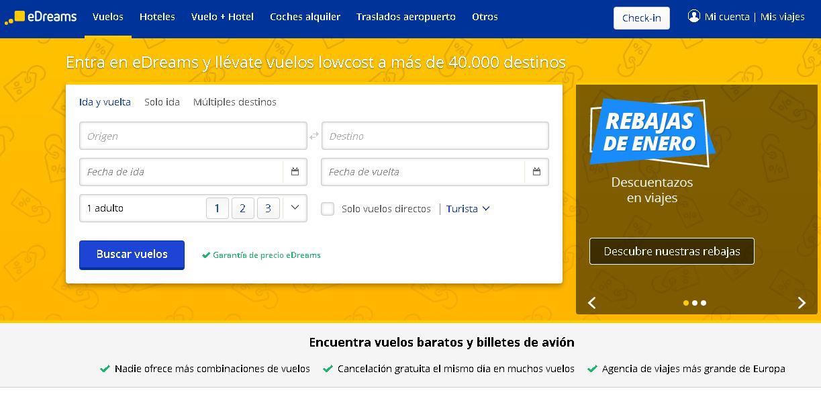Viewport: 821px width, 399px height.
Task: Click the Check-in button
Action: pos(641,18)
